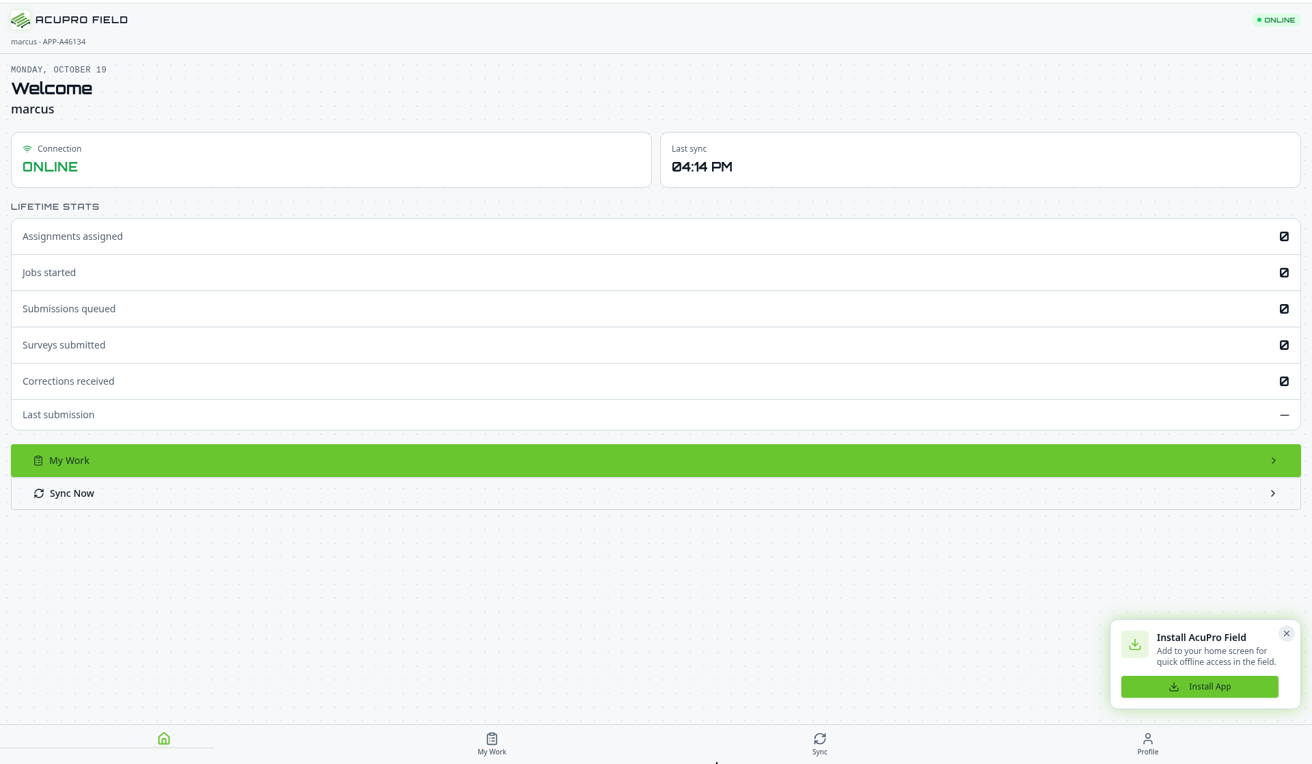This screenshot has height=764, width=1312.
Task: Select the Last submission label
Action: coord(59,415)
